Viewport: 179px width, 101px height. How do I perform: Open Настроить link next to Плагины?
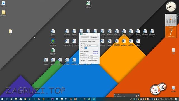(x=96, y=54)
